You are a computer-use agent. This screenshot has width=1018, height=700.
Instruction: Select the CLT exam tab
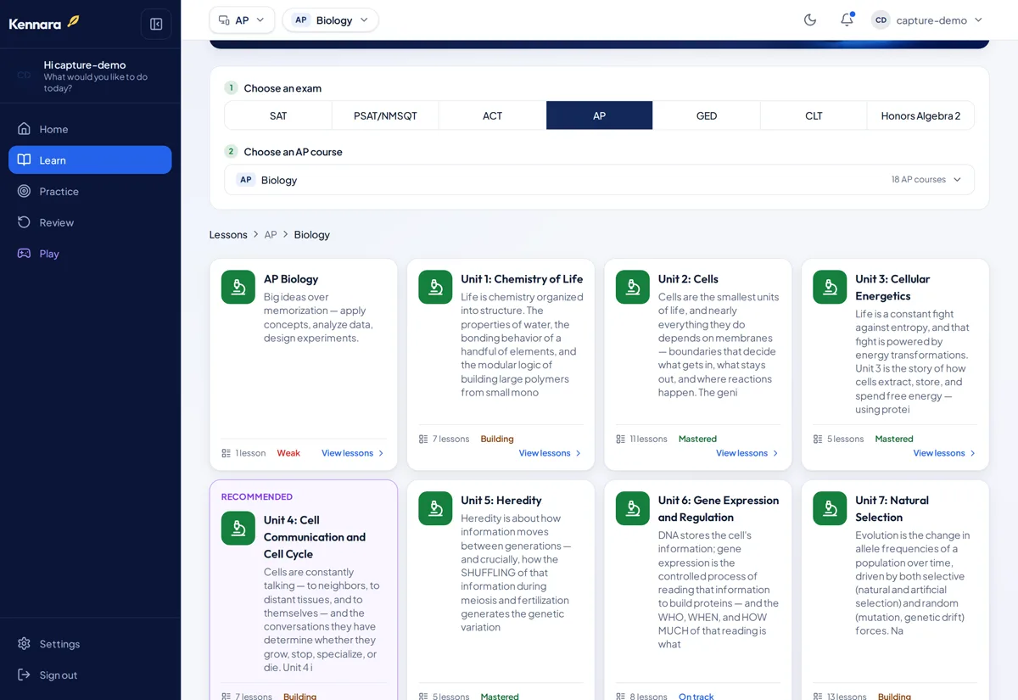pos(814,115)
